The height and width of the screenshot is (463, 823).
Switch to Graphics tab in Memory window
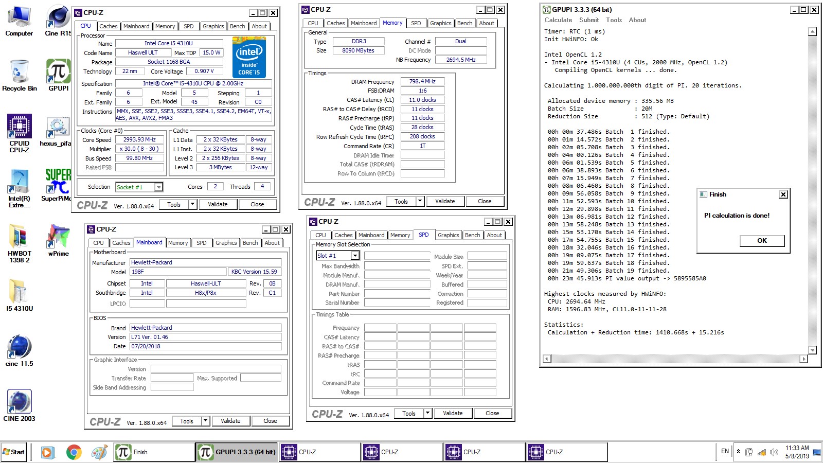441,23
